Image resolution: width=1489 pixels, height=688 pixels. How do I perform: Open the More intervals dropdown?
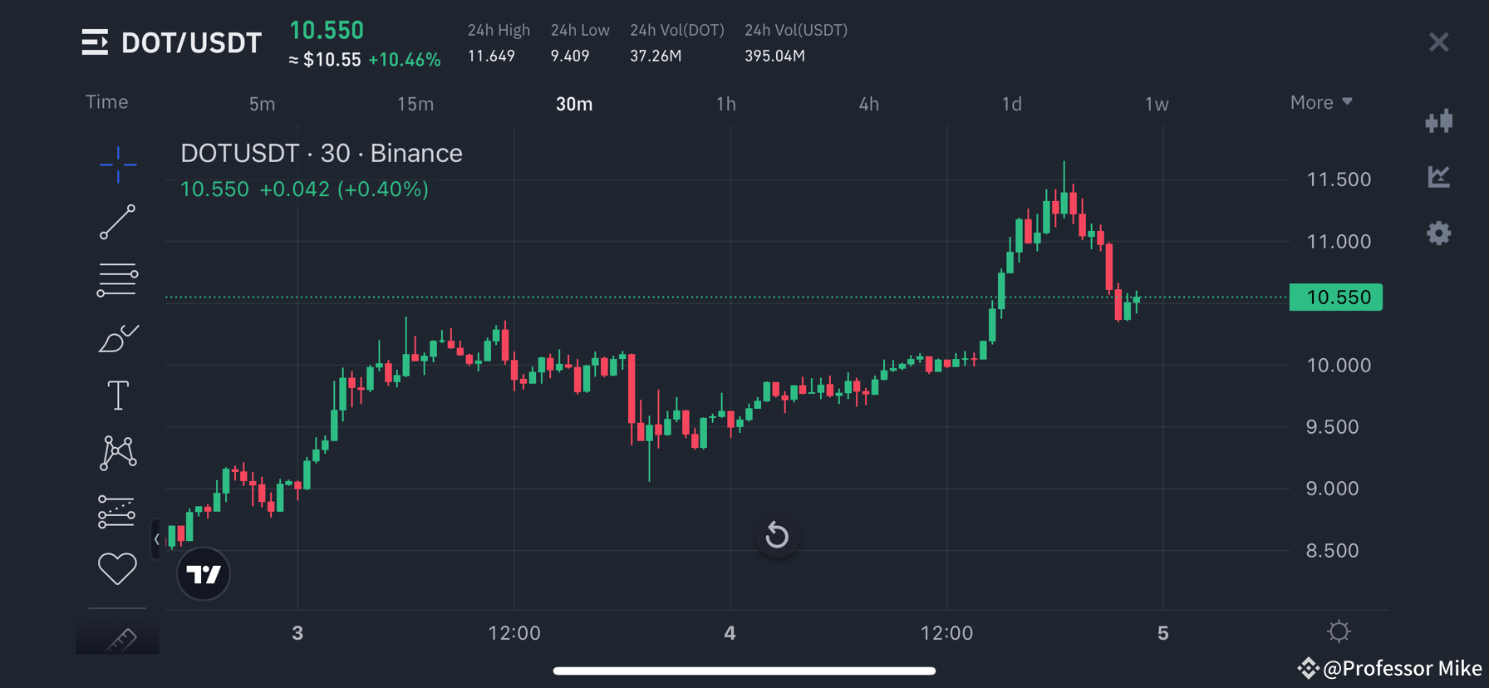coord(1320,102)
